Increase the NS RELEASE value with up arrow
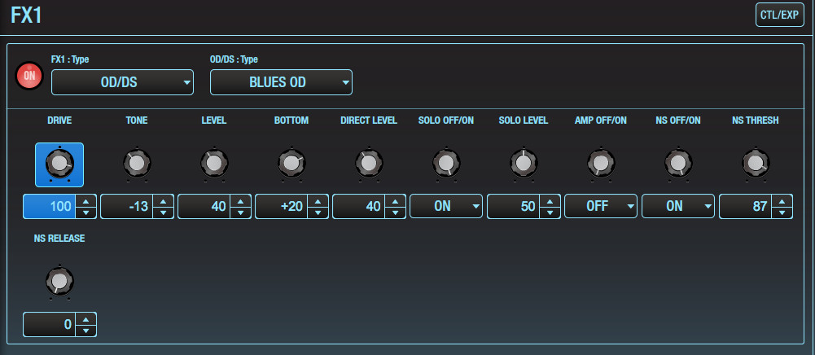The width and height of the screenshot is (815, 355). click(85, 318)
